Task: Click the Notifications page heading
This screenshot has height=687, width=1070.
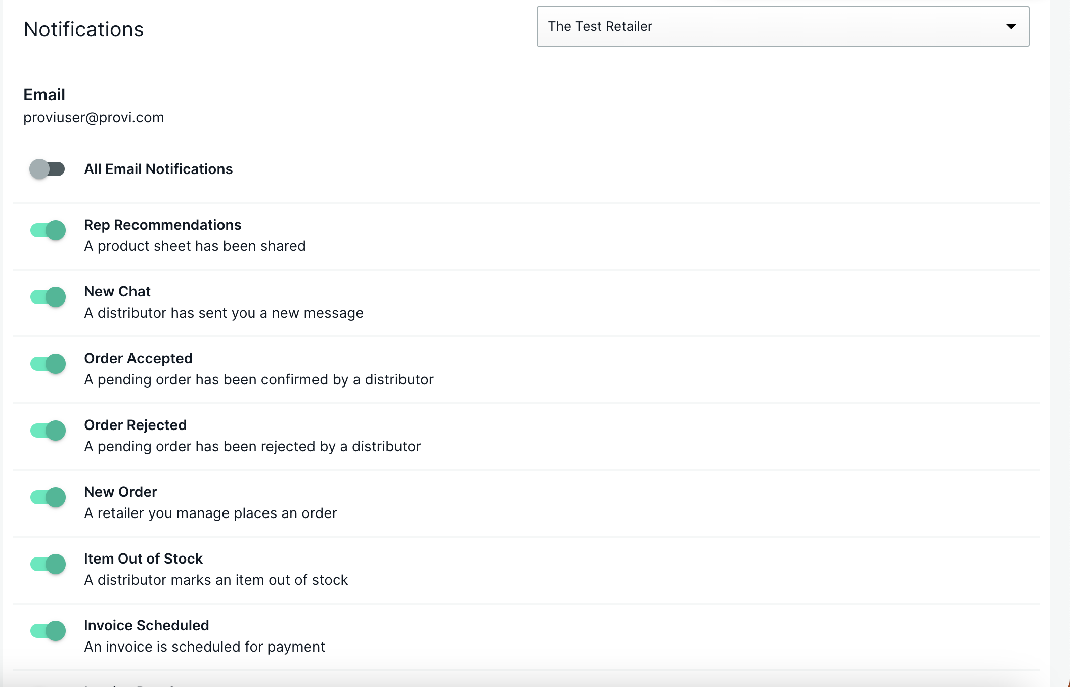Action: pos(83,29)
